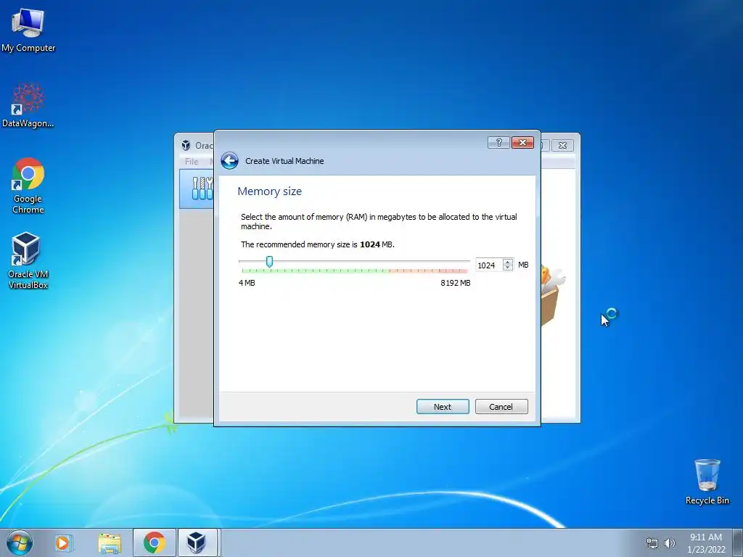Click the Next button
Image resolution: width=743 pixels, height=557 pixels.
[443, 406]
